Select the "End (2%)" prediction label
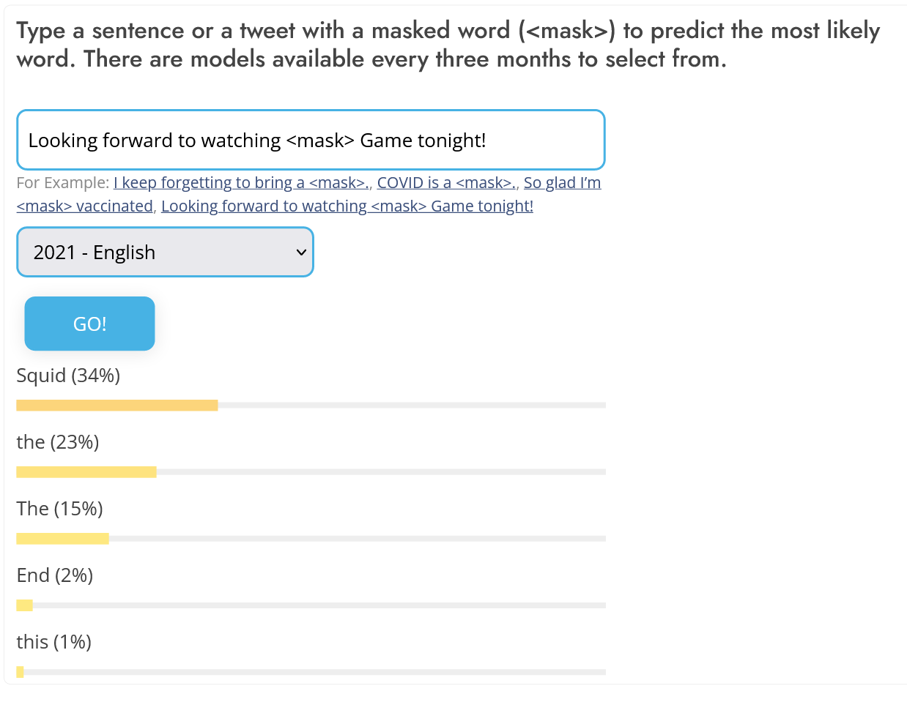Viewport: 907px width, 702px height. (55, 575)
